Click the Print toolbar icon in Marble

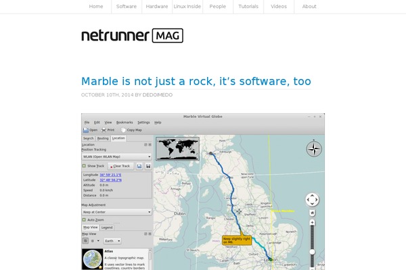click(104, 130)
